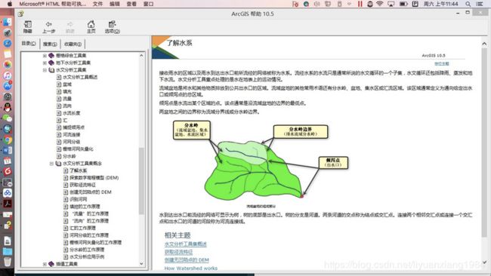Click the tree panel scroll down arrow
This screenshot has width=491, height=276.
pos(141,264)
